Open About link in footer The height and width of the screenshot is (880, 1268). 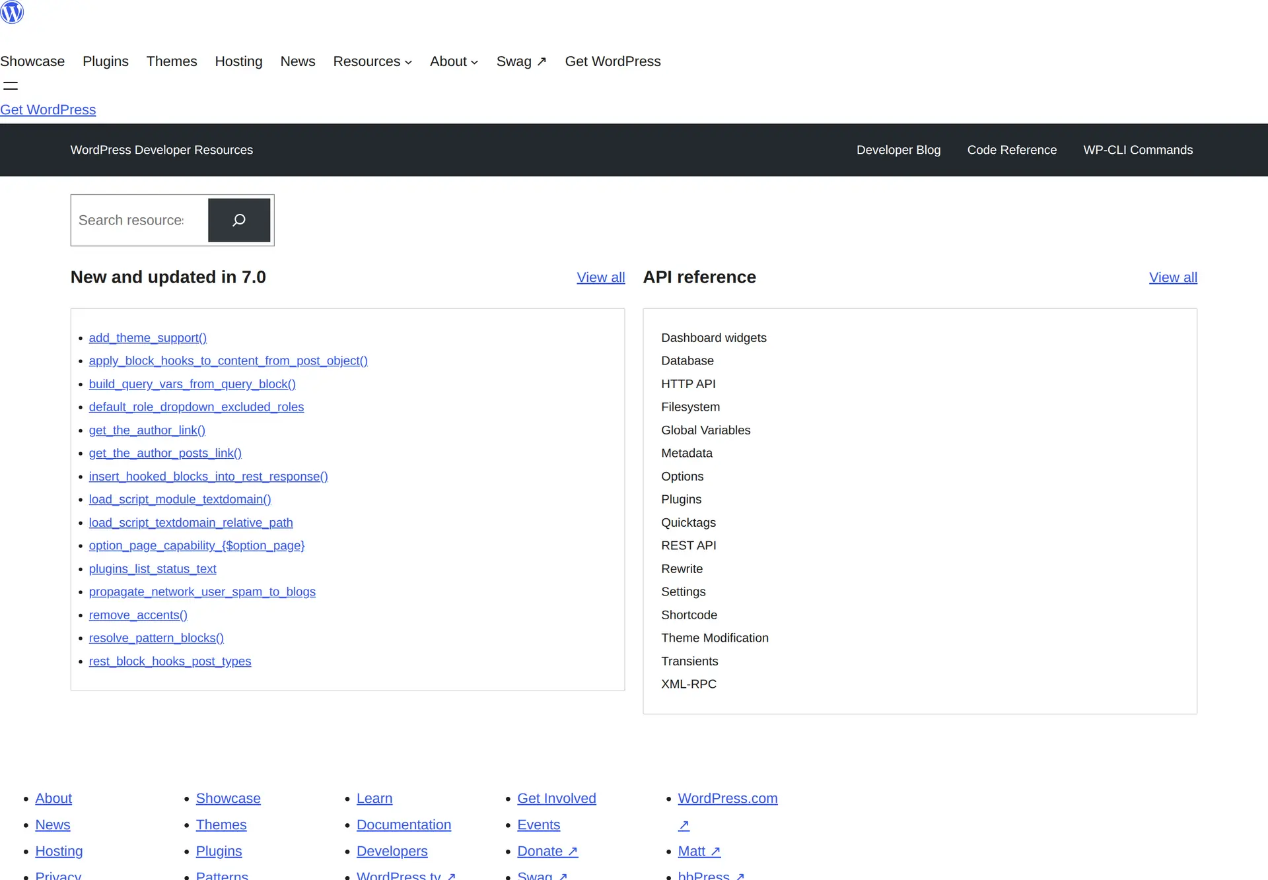click(53, 799)
